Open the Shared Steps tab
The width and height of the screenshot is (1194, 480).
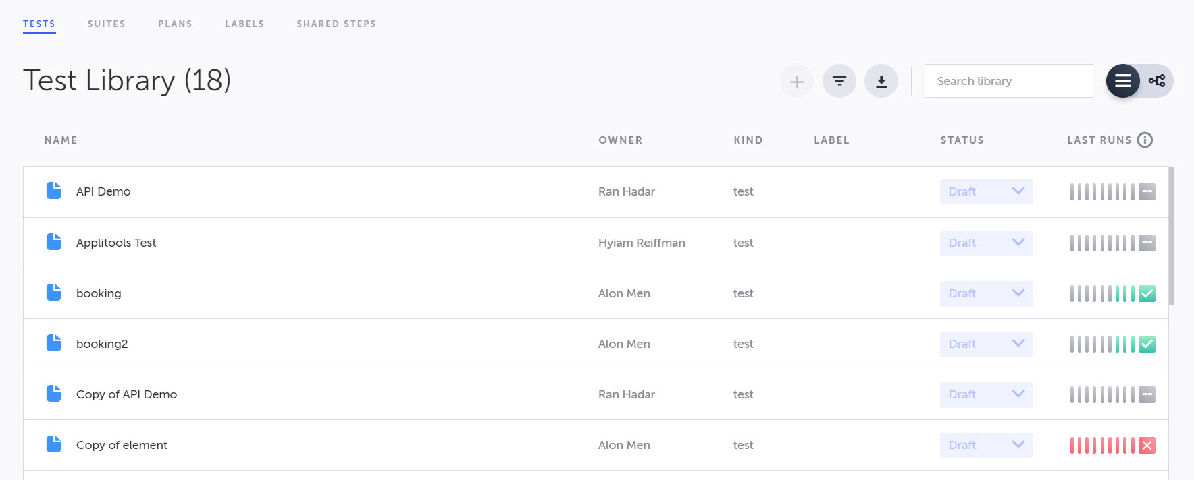pyautogui.click(x=336, y=24)
